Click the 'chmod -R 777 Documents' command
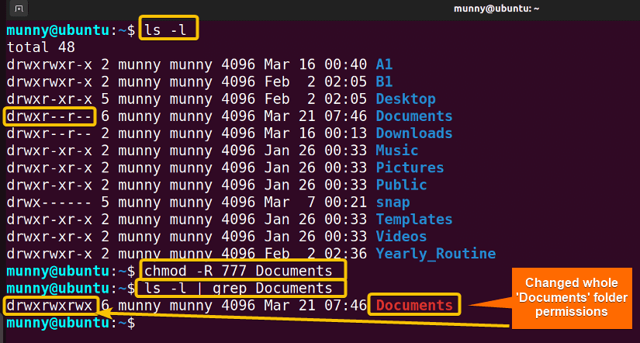Screen dimensions: 640x343 pos(239,271)
